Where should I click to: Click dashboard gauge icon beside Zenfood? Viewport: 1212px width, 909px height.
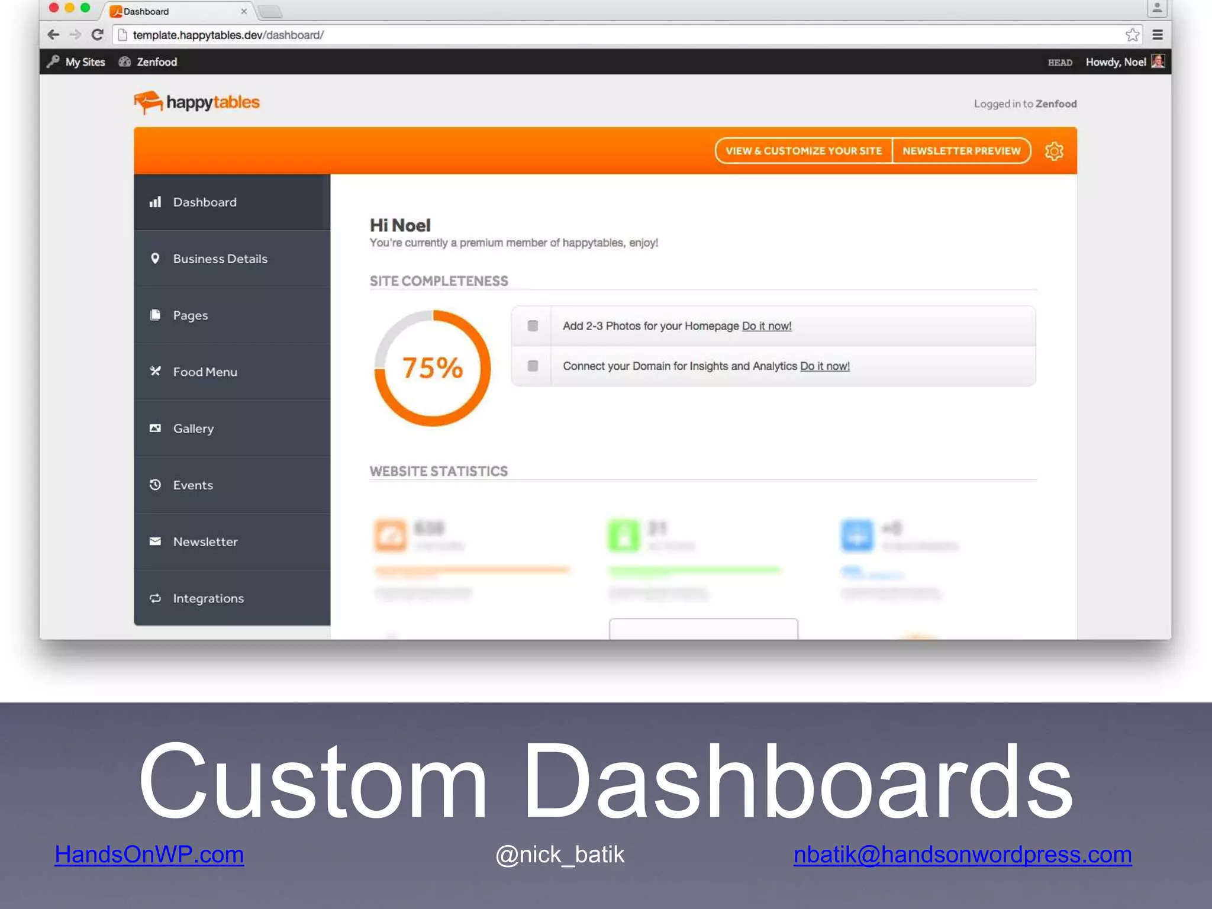point(124,62)
